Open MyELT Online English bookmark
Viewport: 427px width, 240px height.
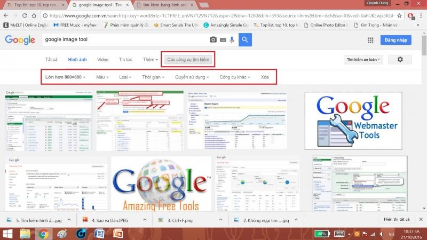pyautogui.click(x=26, y=25)
